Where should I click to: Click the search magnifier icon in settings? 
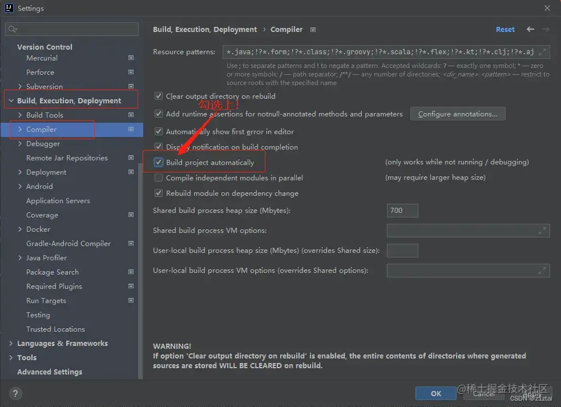pos(13,29)
